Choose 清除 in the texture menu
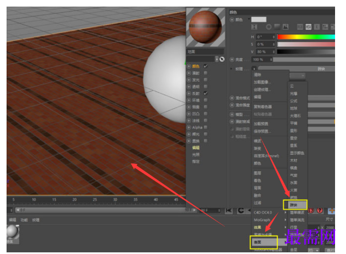 tap(257, 75)
